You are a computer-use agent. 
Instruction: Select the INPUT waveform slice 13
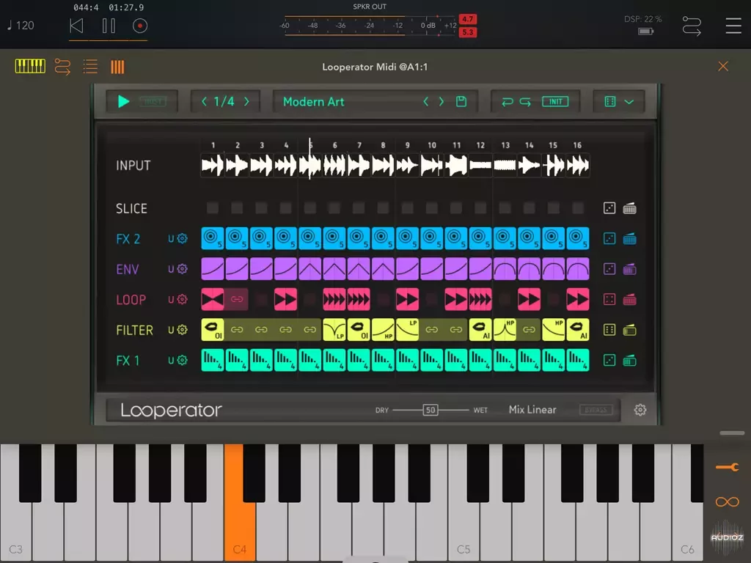[505, 166]
